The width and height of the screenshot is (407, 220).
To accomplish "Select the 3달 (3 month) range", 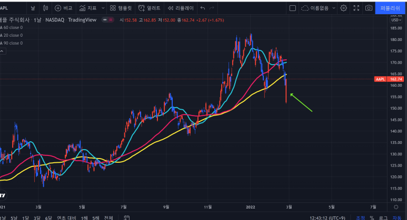I will (37, 218).
